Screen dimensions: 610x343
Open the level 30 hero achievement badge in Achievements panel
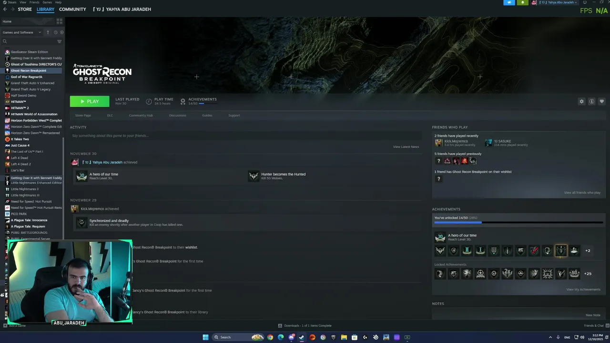[x=440, y=237]
